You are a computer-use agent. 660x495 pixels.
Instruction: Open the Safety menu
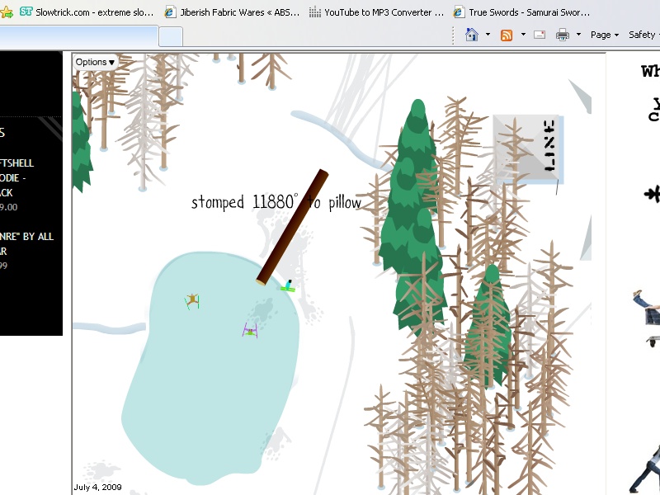tap(641, 35)
